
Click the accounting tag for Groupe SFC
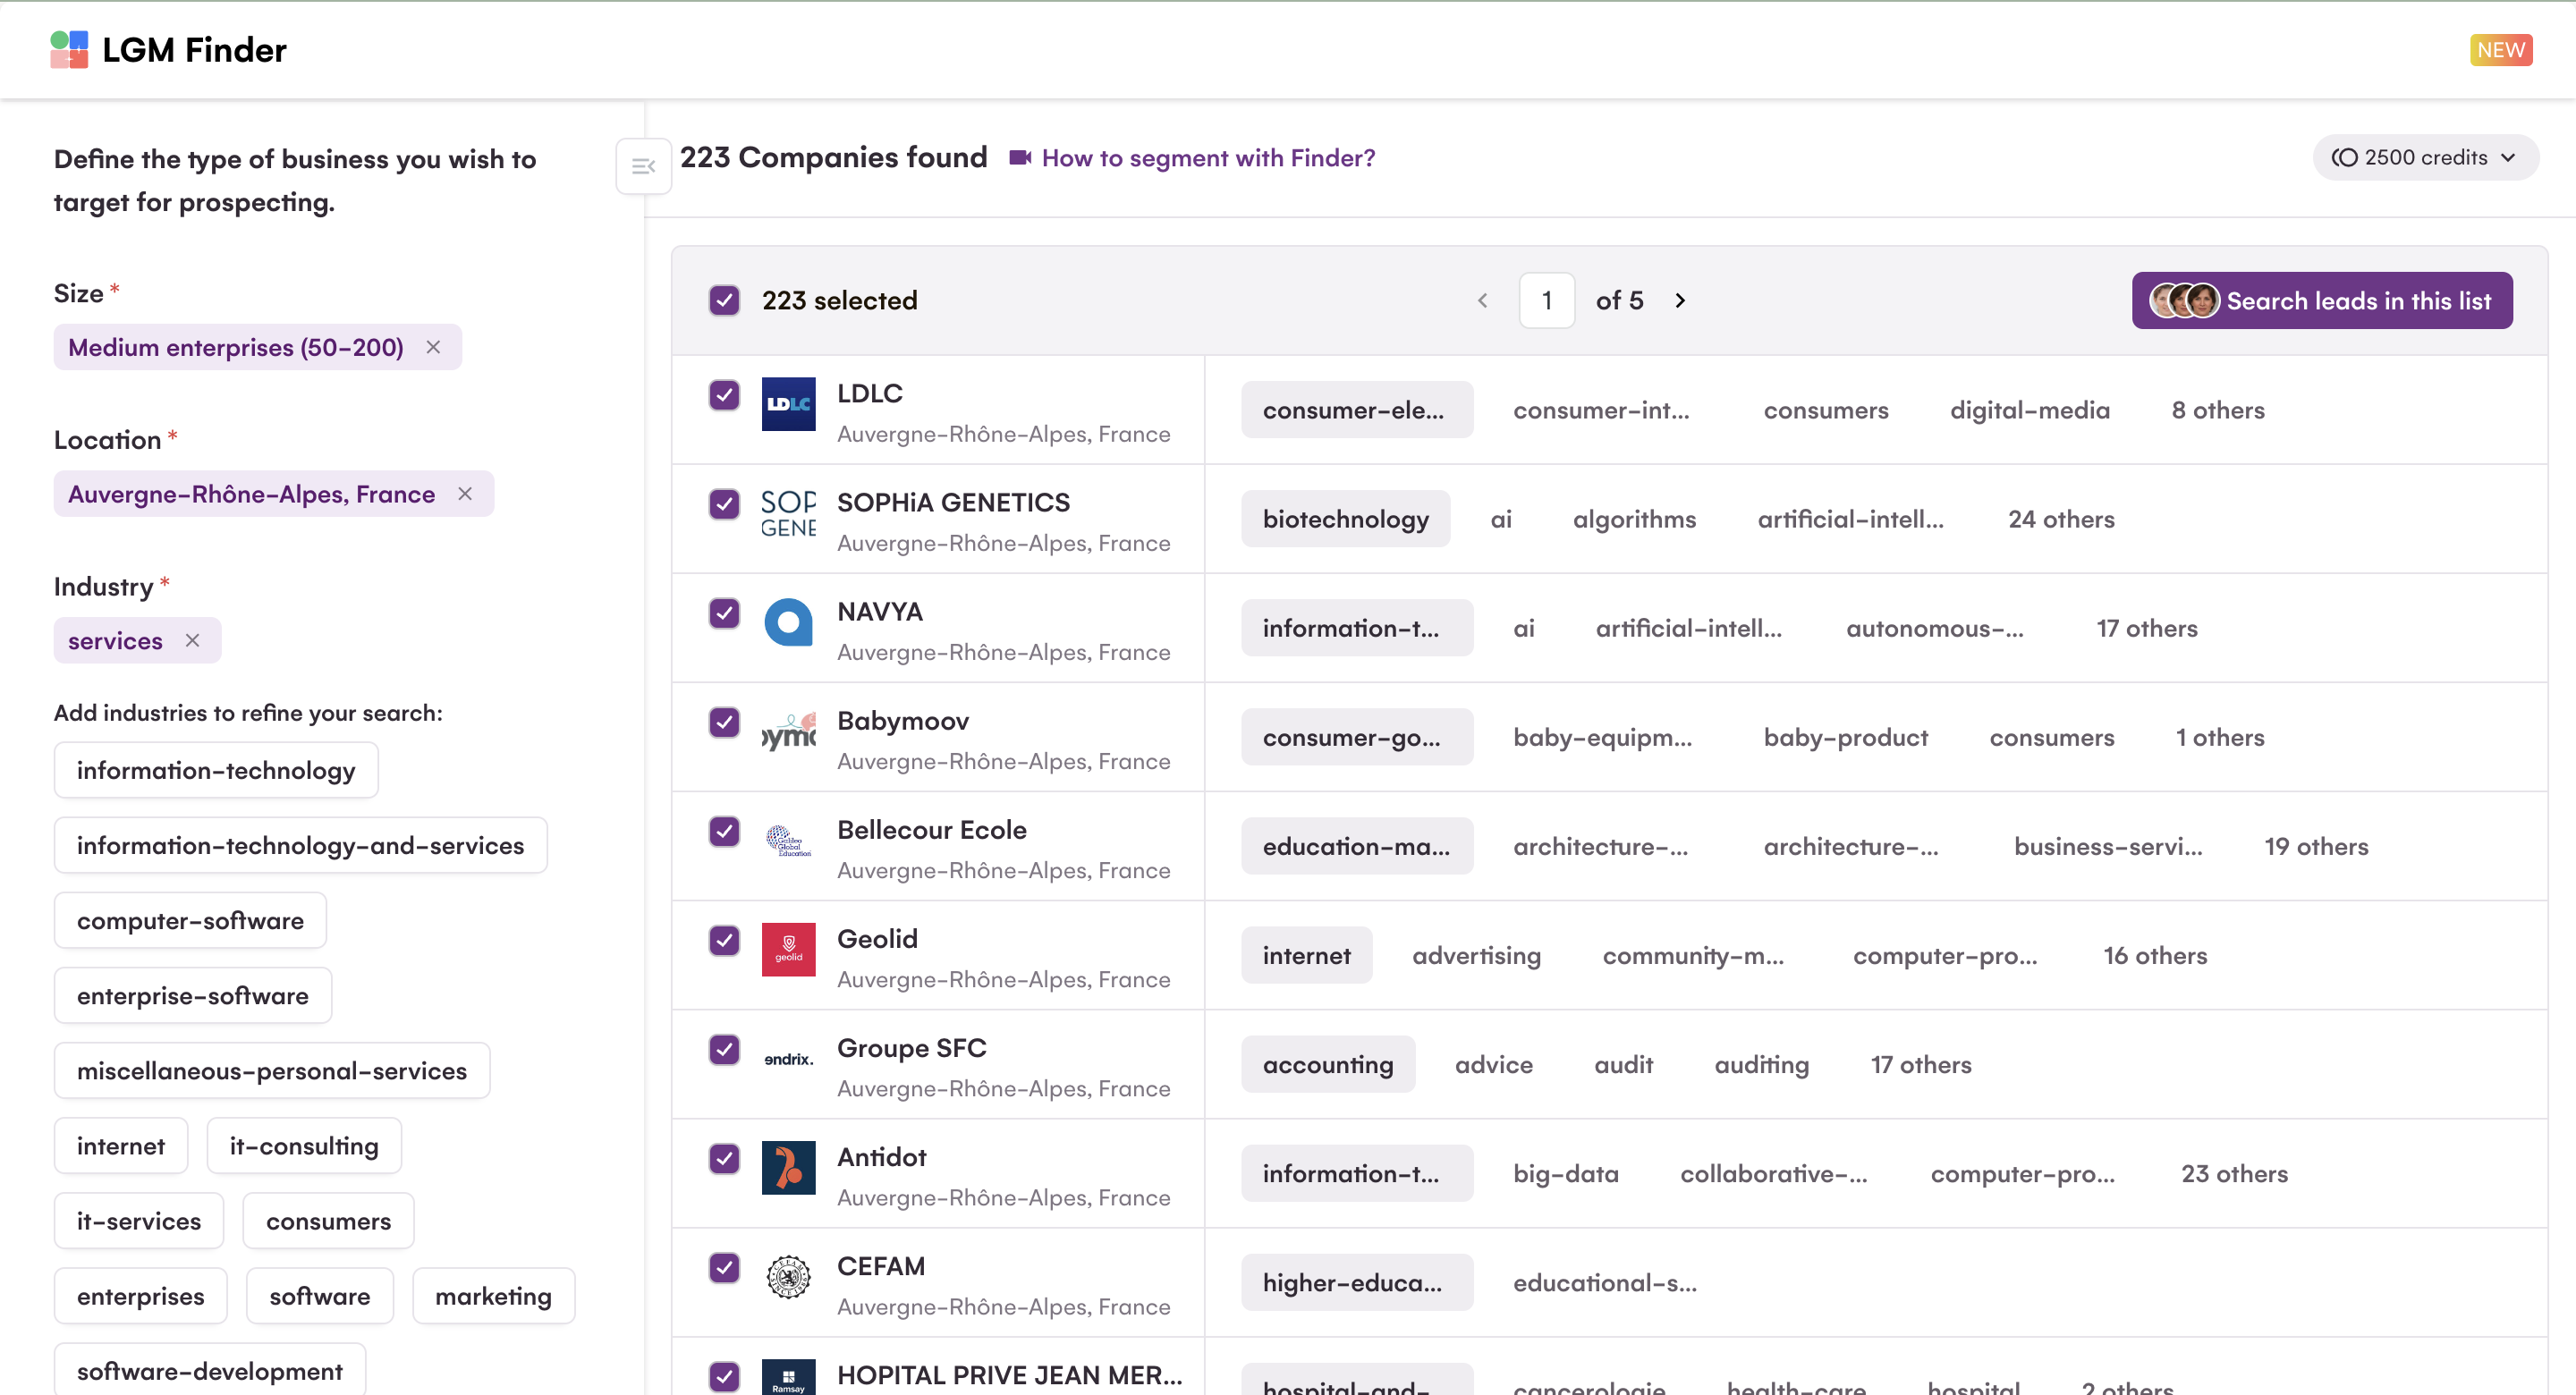[x=1327, y=1064]
